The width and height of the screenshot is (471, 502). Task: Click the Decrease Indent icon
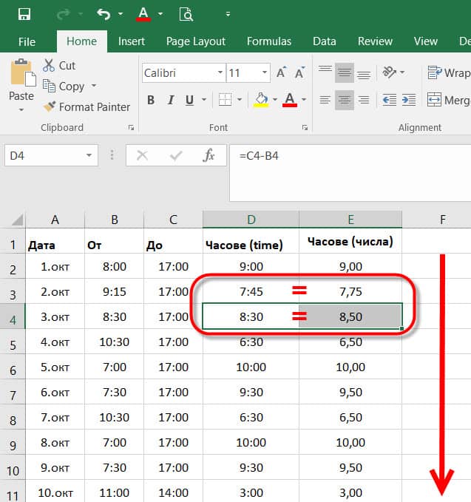(390, 100)
